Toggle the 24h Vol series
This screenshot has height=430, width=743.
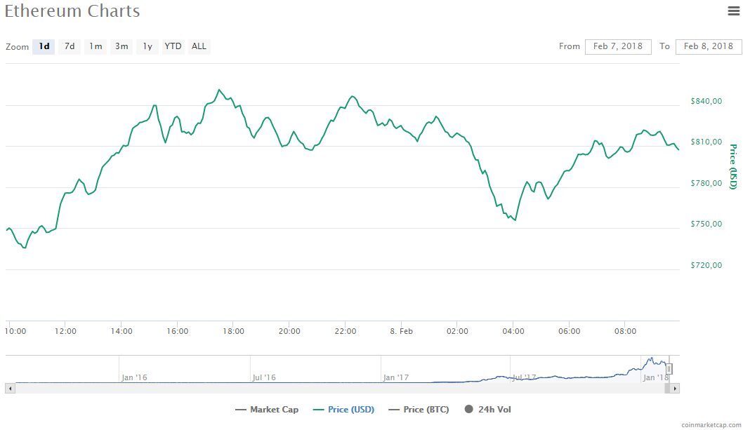(x=487, y=410)
